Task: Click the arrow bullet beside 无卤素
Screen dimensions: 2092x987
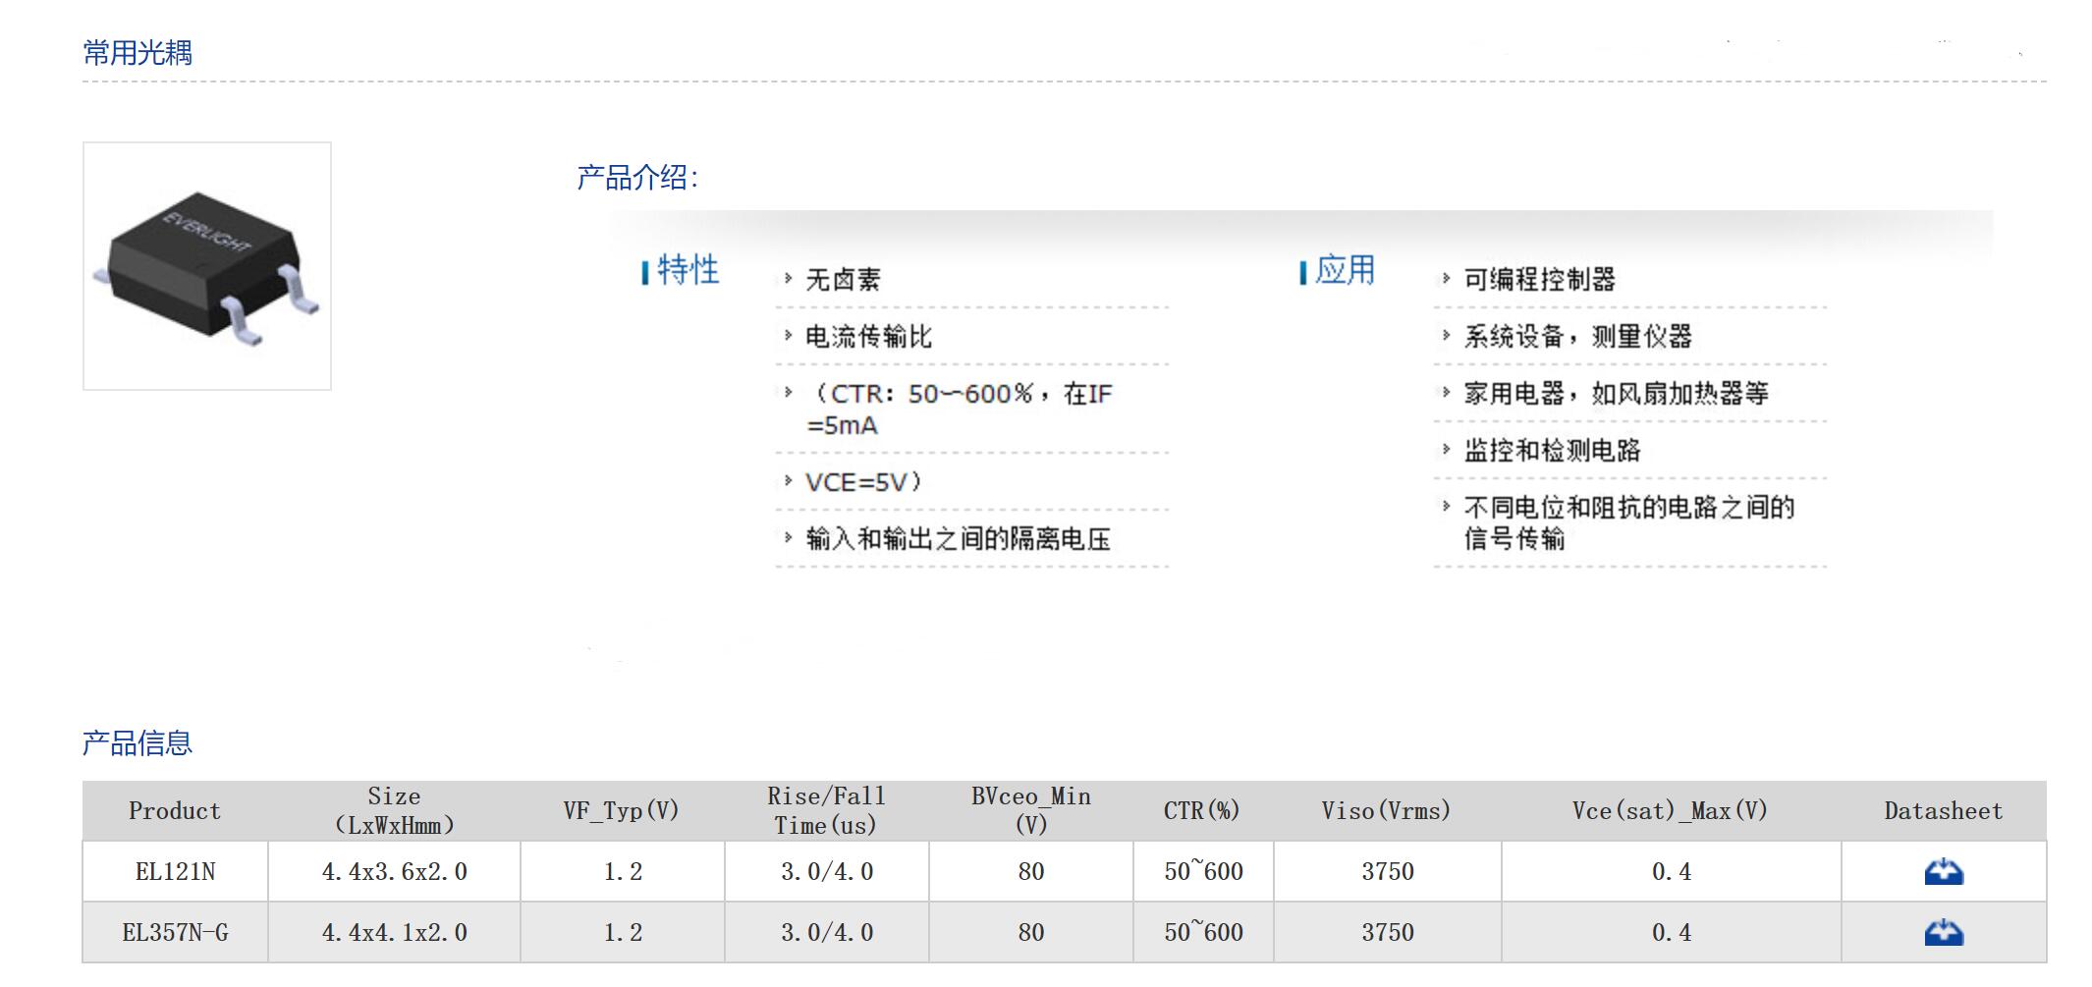Action: [x=788, y=279]
